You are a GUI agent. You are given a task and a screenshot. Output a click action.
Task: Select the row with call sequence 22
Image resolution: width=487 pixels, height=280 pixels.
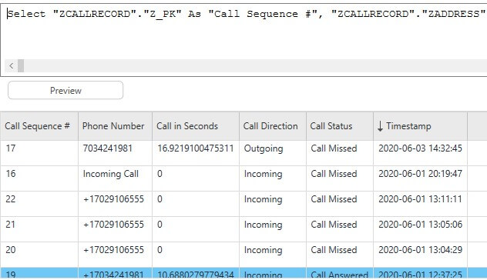click(243, 204)
